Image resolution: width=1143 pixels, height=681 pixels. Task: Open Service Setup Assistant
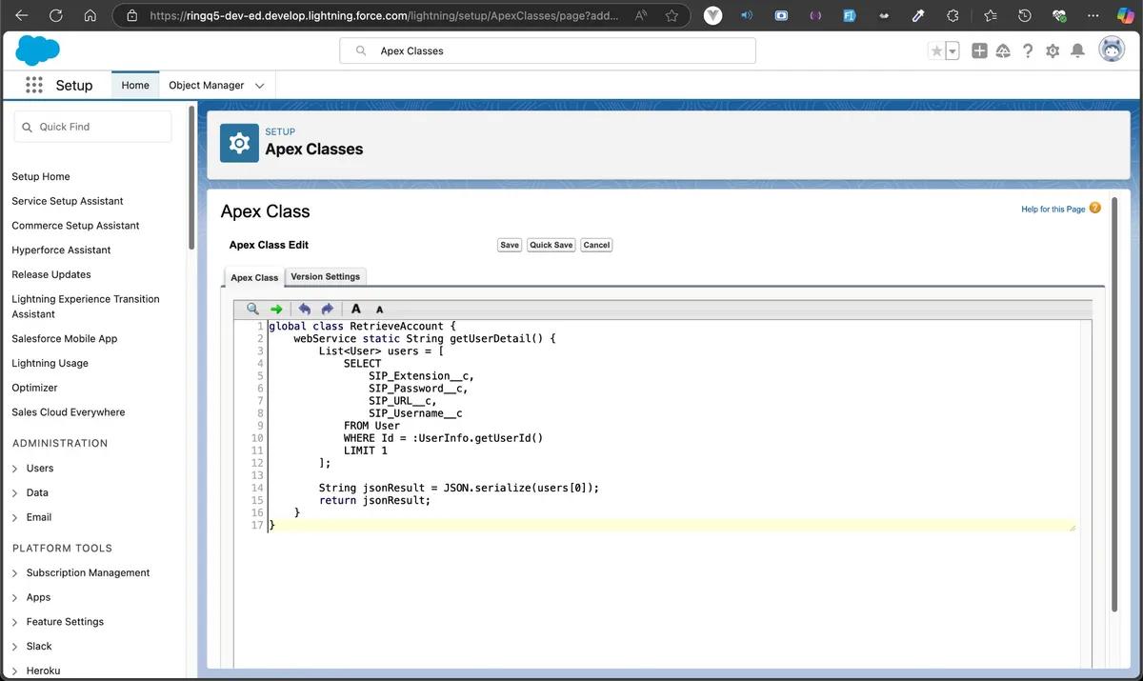(68, 201)
